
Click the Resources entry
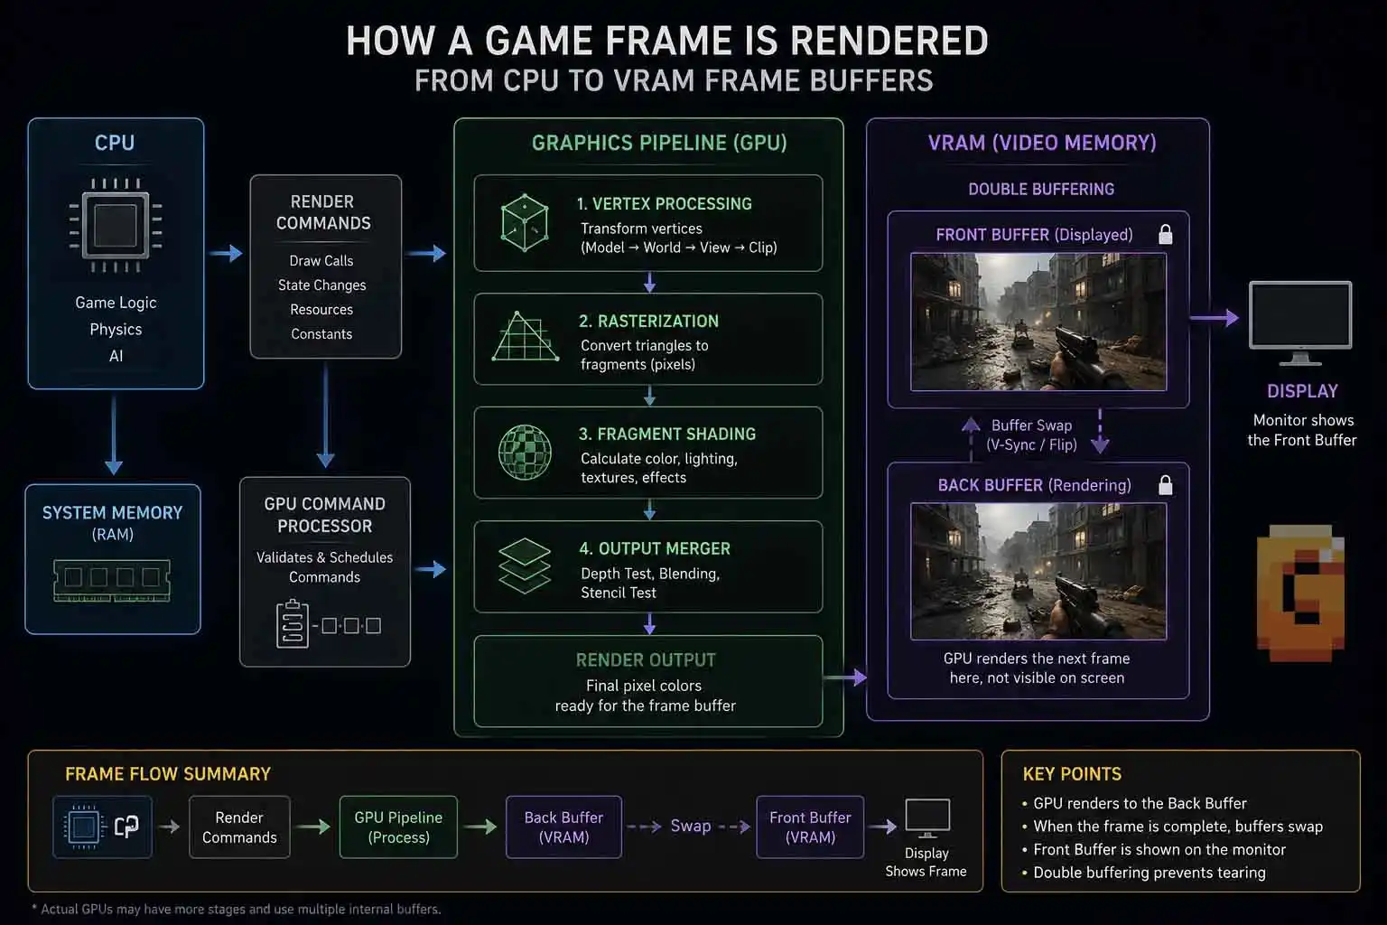point(321,309)
